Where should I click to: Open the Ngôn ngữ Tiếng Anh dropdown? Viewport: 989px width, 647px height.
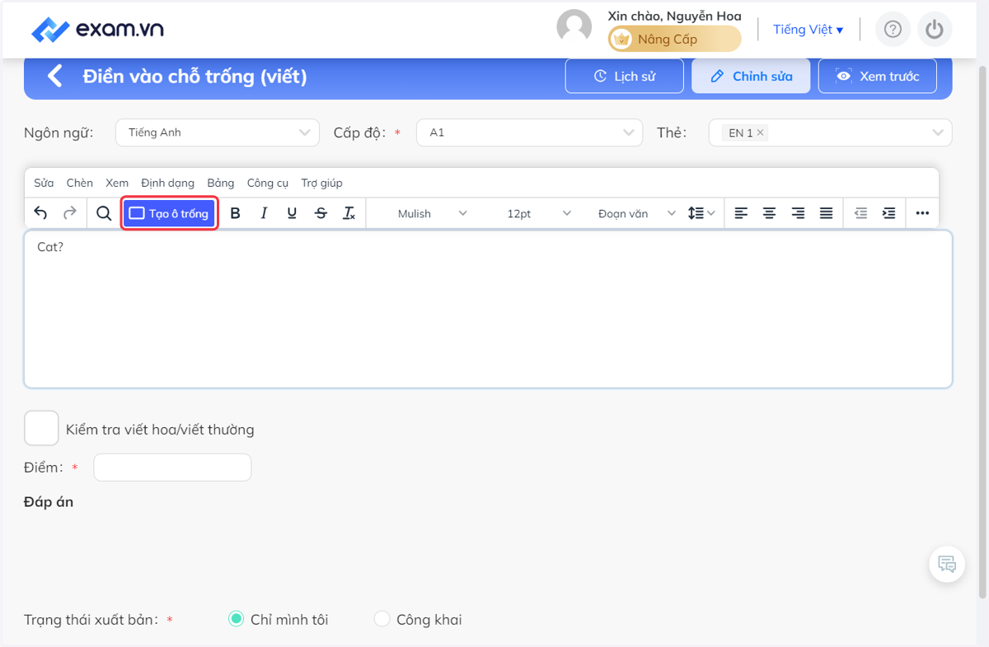tap(218, 133)
